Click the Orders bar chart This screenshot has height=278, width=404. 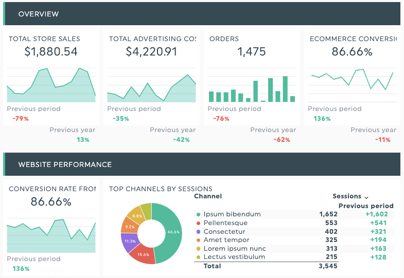[x=252, y=85]
